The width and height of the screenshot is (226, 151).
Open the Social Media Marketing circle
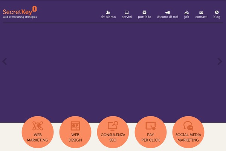coord(188,132)
